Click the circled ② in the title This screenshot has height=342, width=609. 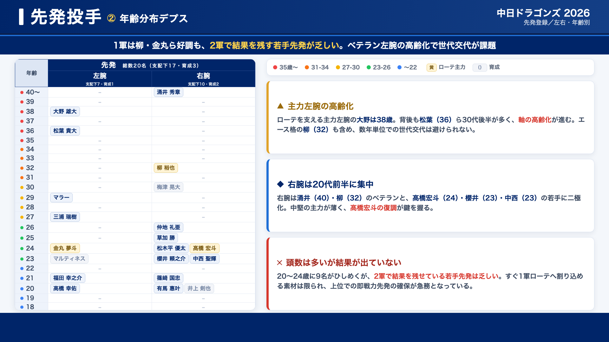click(111, 18)
